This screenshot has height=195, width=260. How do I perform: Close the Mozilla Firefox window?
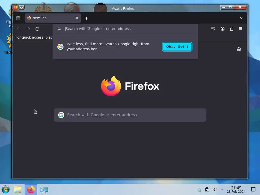coord(240,7)
